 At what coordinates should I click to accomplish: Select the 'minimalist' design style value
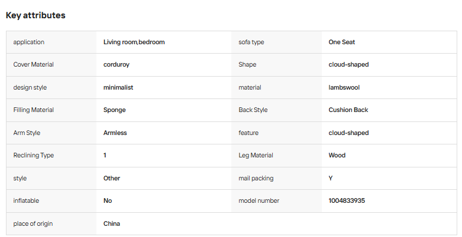[x=118, y=87]
